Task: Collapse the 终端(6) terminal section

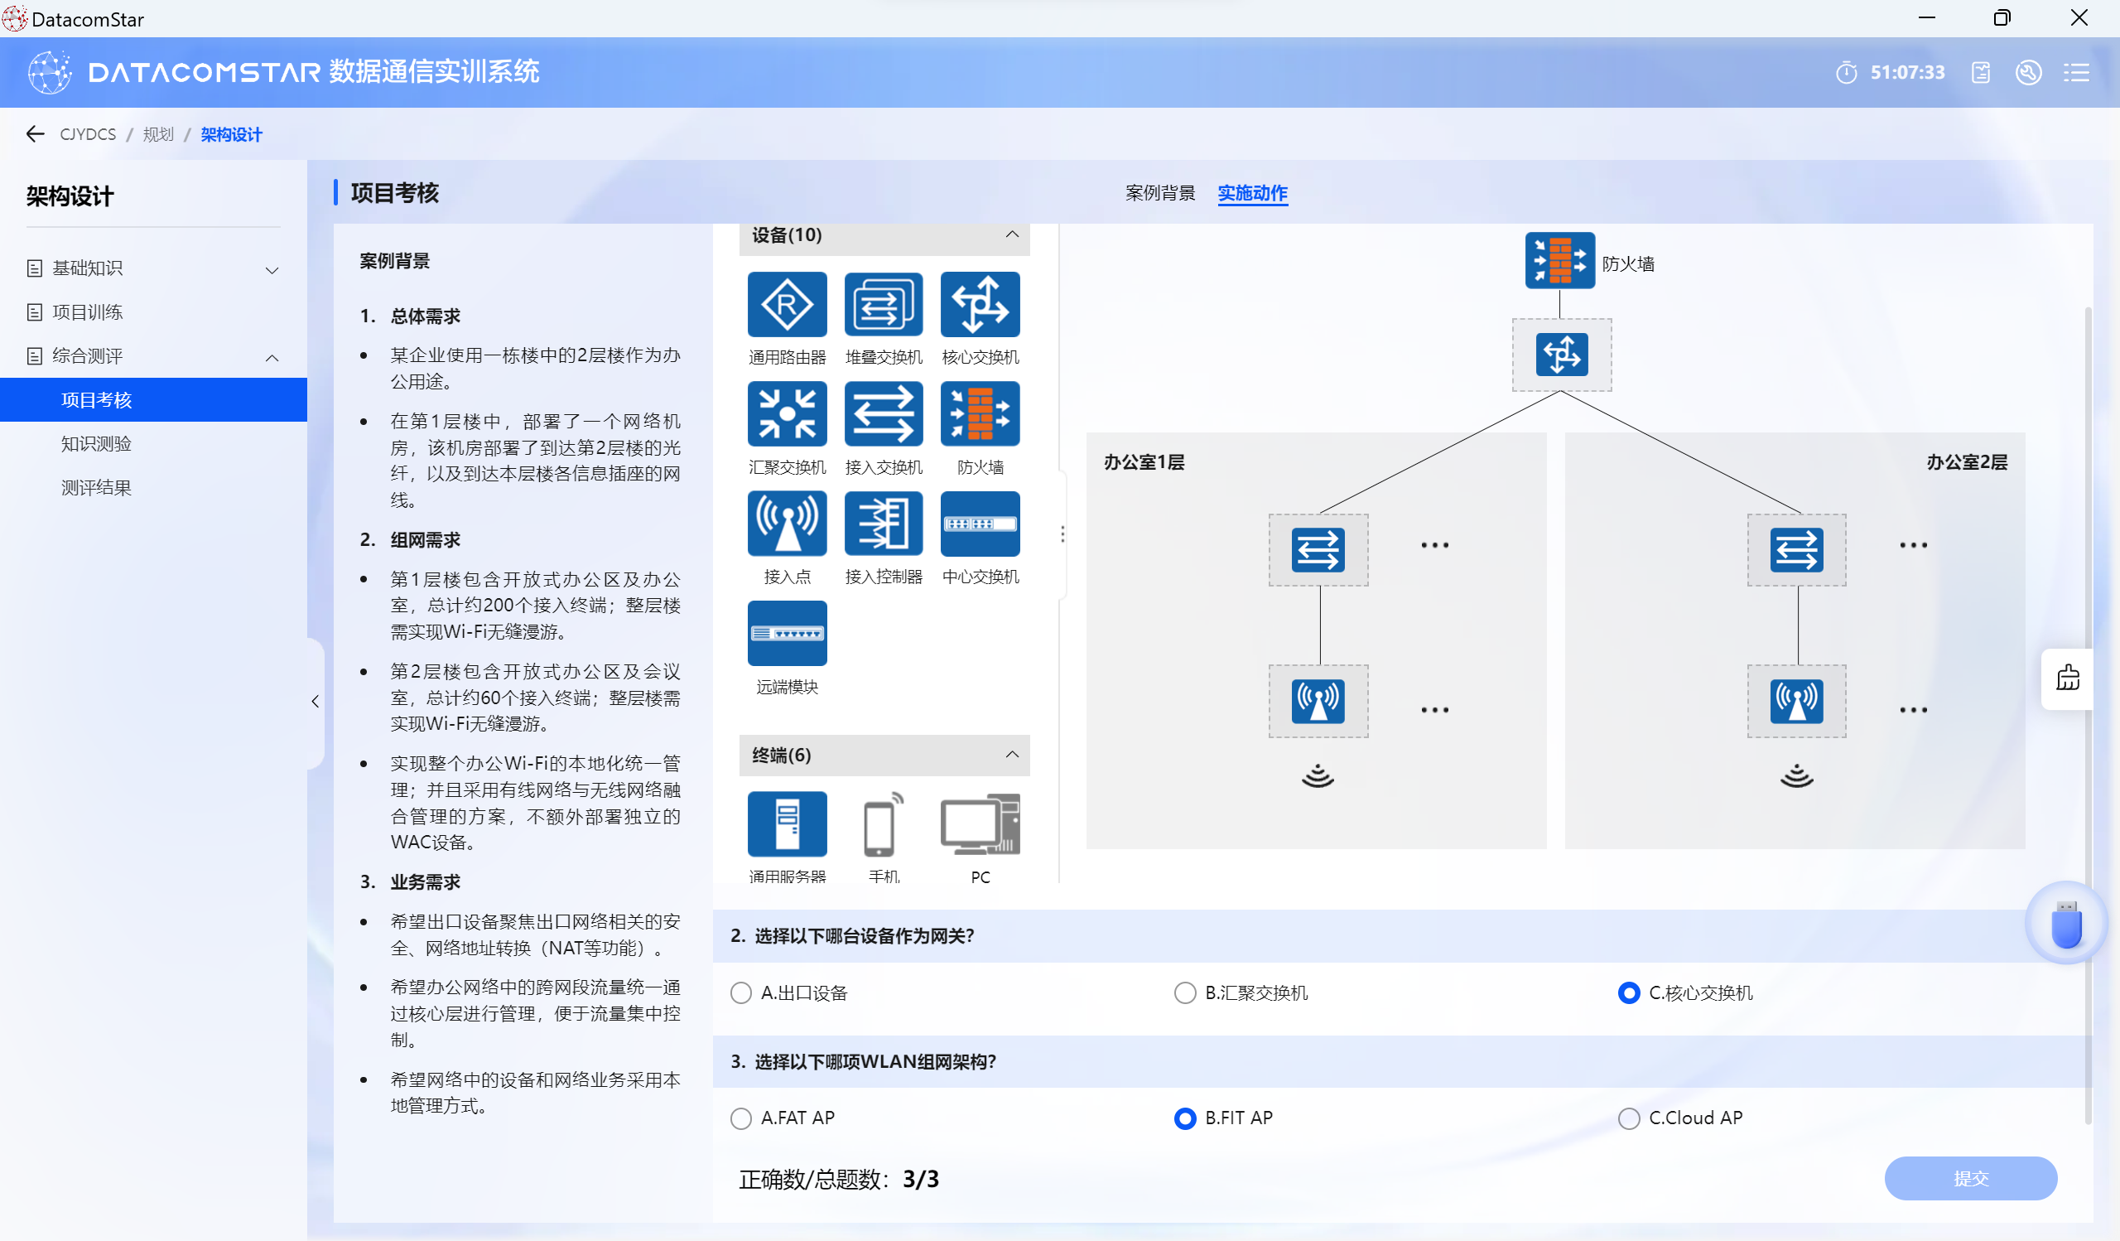Action: pyautogui.click(x=1012, y=755)
